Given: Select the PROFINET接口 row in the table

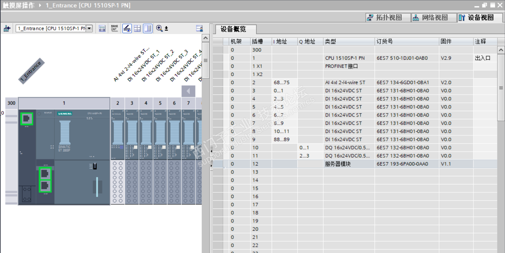Looking at the screenshot, I should coord(355,66).
